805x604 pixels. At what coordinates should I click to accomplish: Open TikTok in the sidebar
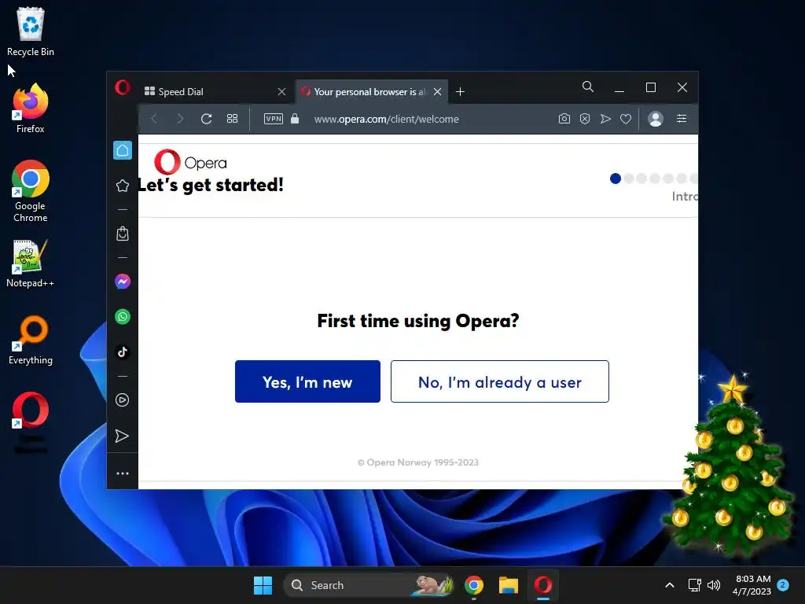(122, 352)
